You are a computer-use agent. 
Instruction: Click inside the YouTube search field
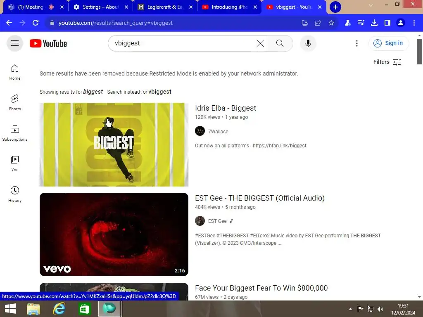[x=183, y=43]
